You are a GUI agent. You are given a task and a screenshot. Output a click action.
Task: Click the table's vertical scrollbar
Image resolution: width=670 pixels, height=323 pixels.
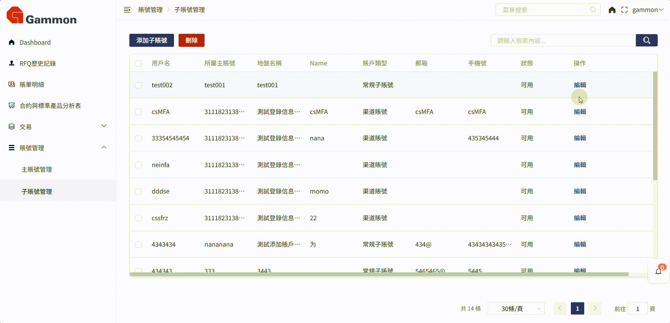point(655,127)
